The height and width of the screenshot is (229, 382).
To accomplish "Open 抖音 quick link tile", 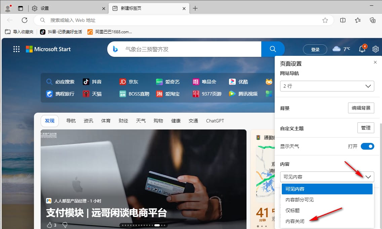I will click(92, 82).
